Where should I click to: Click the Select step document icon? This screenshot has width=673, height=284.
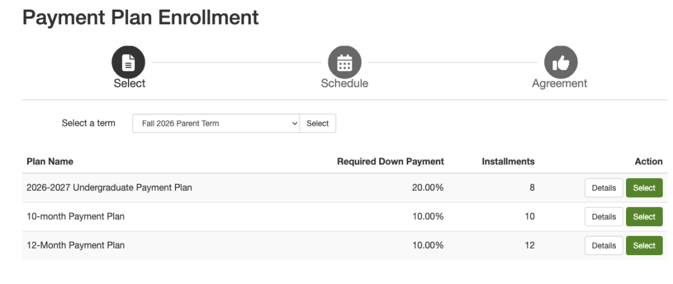click(129, 62)
